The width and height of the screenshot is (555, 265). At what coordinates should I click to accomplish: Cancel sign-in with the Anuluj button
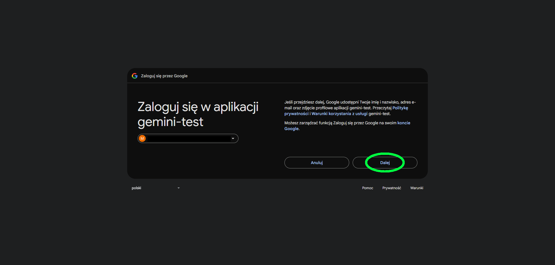317,163
